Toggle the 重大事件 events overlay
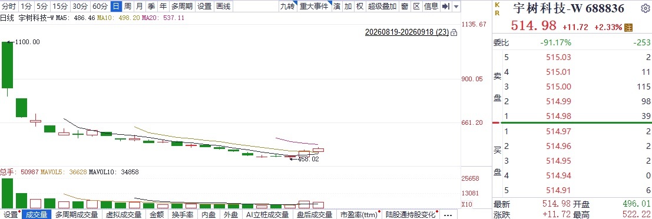Viewport: 652px width, 219px height. click(315, 6)
